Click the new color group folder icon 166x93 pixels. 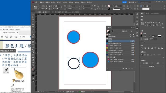126,69
